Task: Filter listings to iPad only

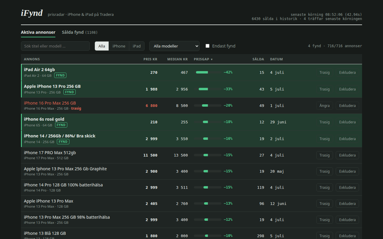Action: (137, 46)
